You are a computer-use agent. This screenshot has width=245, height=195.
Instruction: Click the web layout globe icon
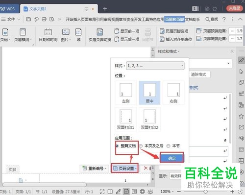point(142,192)
